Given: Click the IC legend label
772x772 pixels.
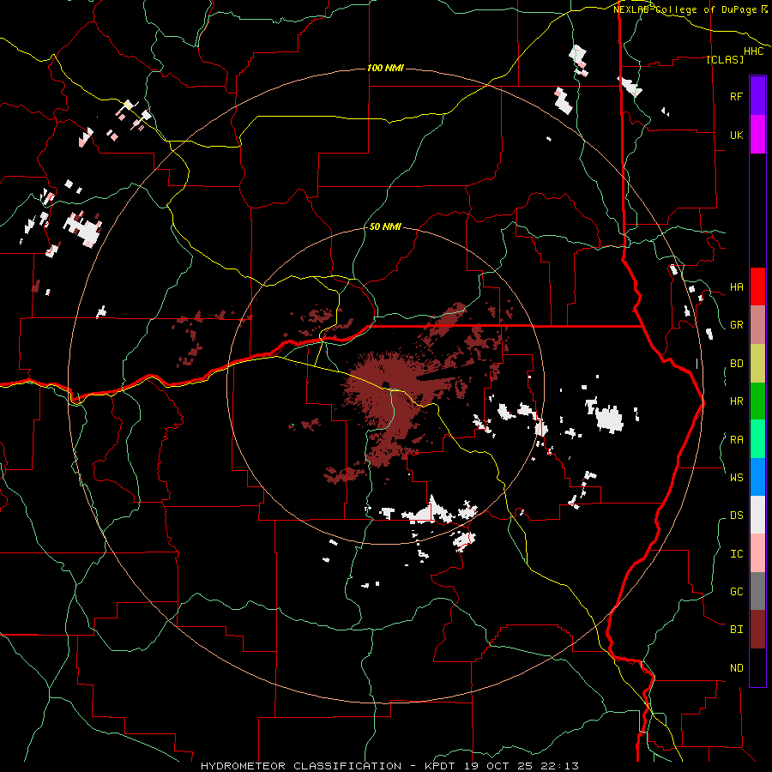Looking at the screenshot, I should coord(736,554).
